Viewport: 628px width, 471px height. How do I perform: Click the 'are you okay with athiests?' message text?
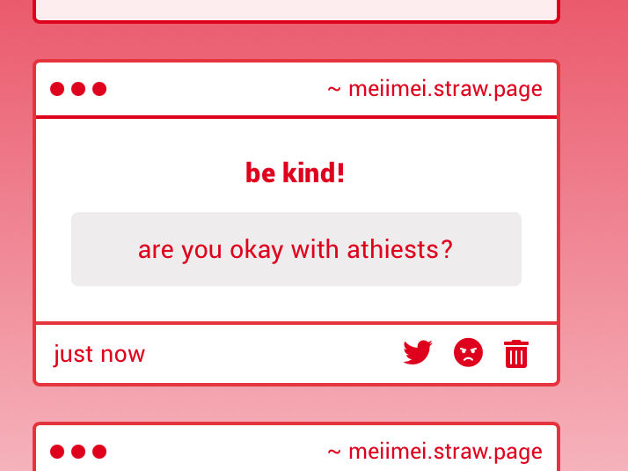click(296, 250)
